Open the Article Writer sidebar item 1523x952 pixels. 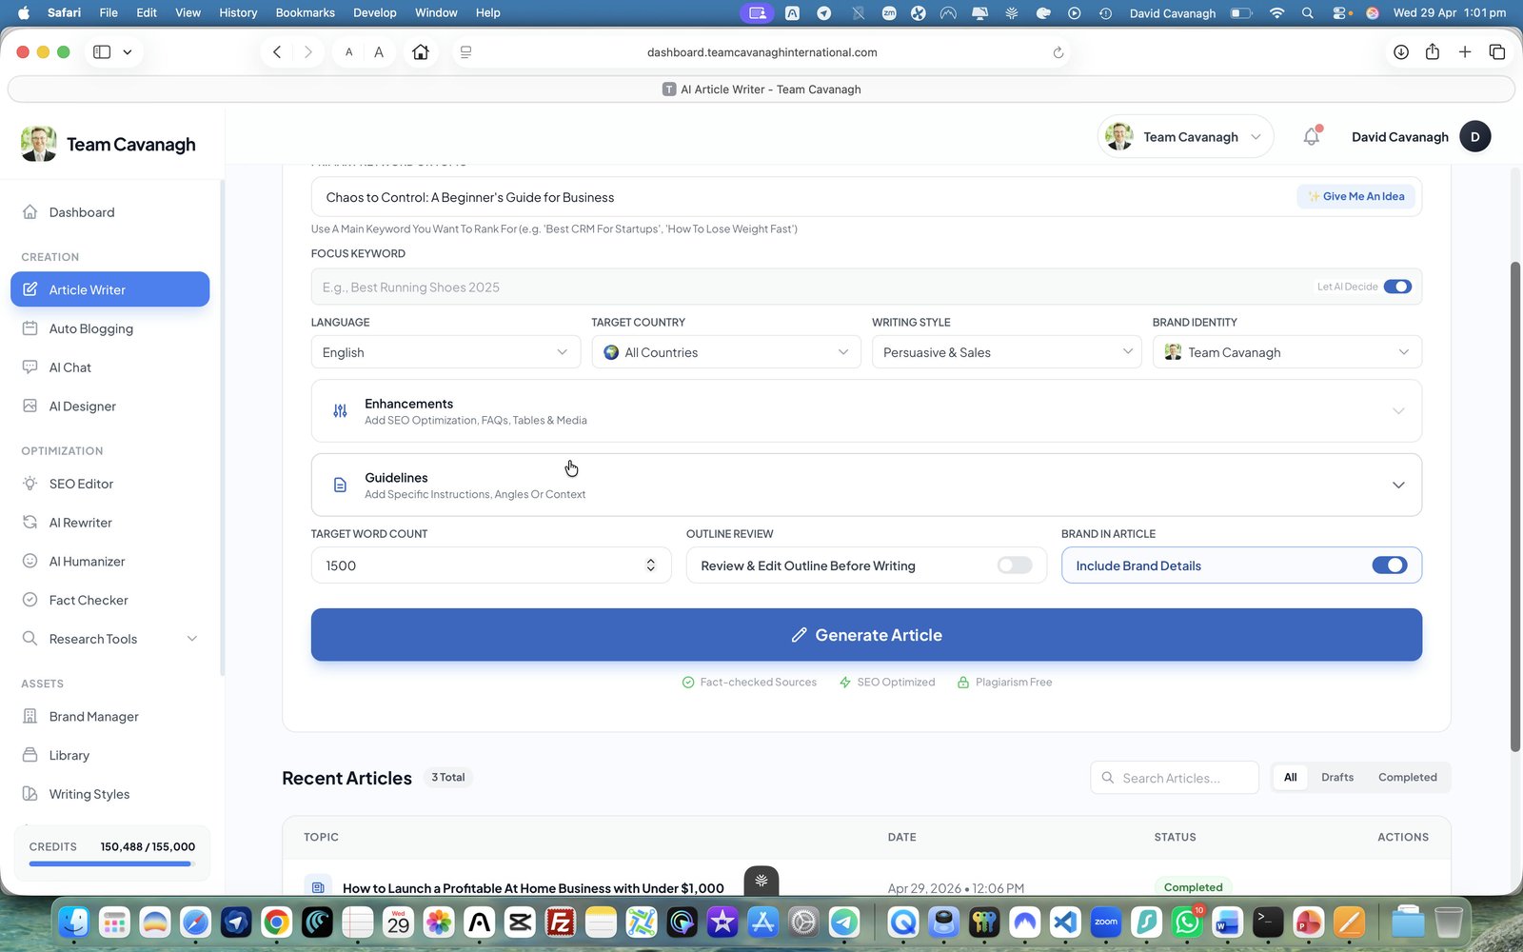(109, 289)
